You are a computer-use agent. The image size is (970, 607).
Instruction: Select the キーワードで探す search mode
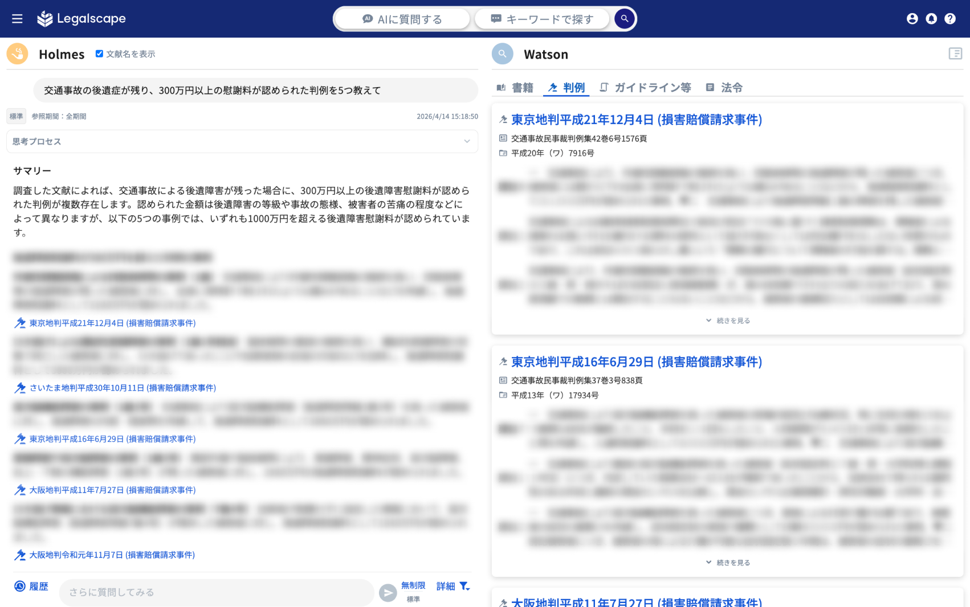pos(542,19)
